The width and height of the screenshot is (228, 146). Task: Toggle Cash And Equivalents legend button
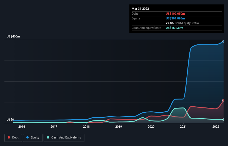pos(64,138)
